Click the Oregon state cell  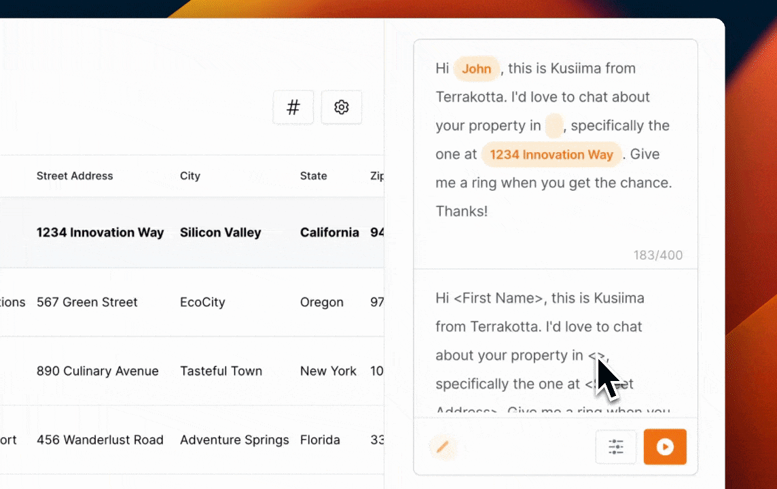(322, 302)
